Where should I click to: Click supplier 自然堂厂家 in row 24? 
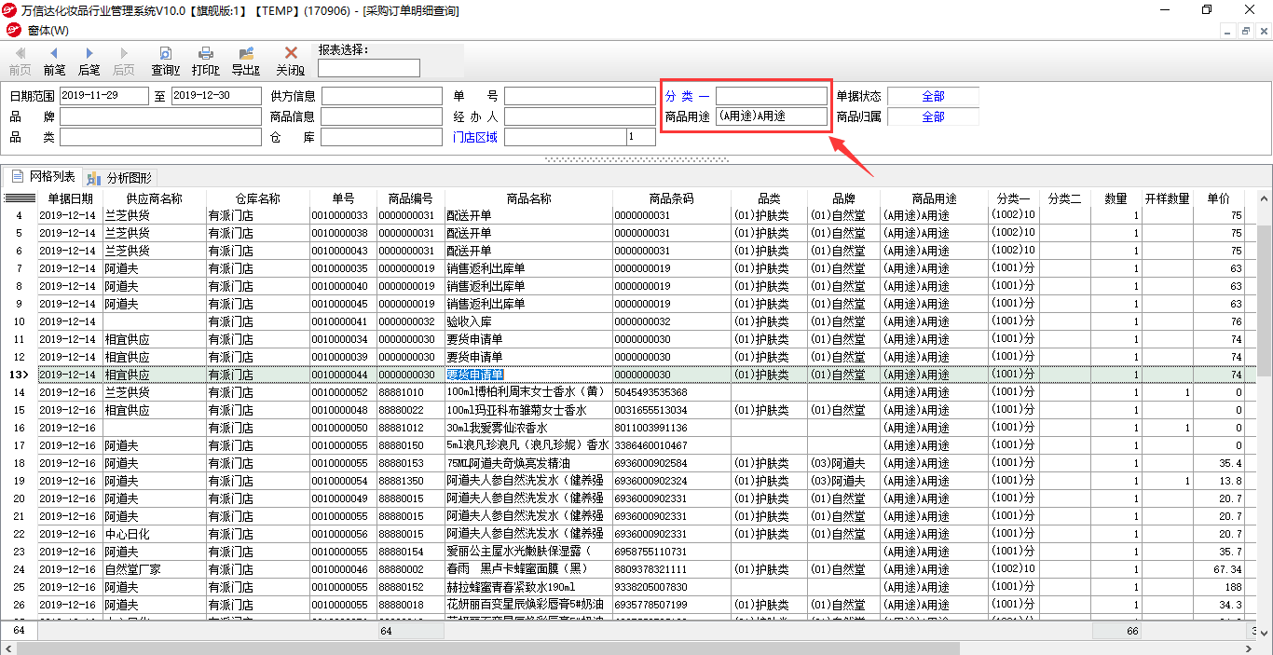coord(154,569)
